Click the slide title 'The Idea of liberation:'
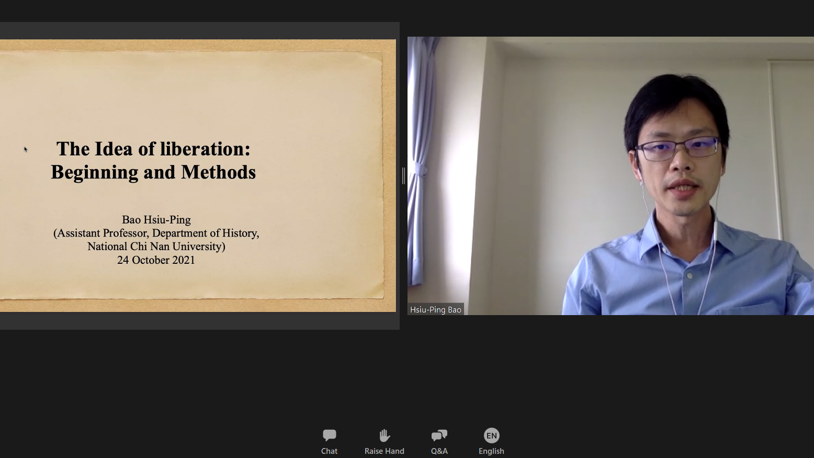This screenshot has height=458, width=814. [153, 149]
